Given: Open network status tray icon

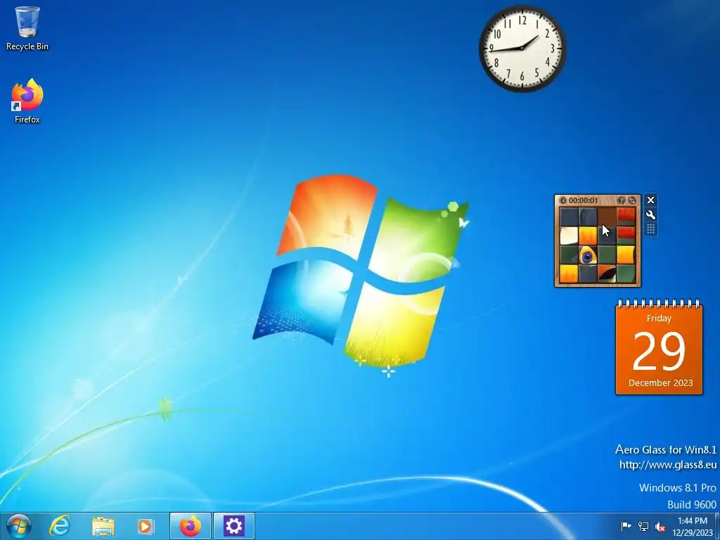Looking at the screenshot, I should (643, 526).
